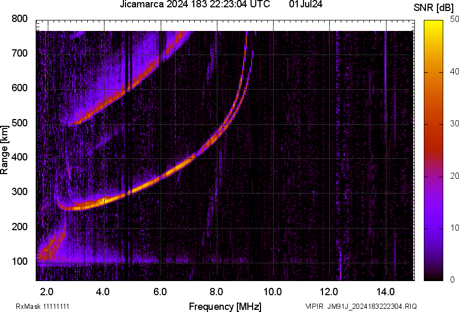
Task: Click the 'RxMask 11111111' footer text
Action: pyautogui.click(x=43, y=306)
